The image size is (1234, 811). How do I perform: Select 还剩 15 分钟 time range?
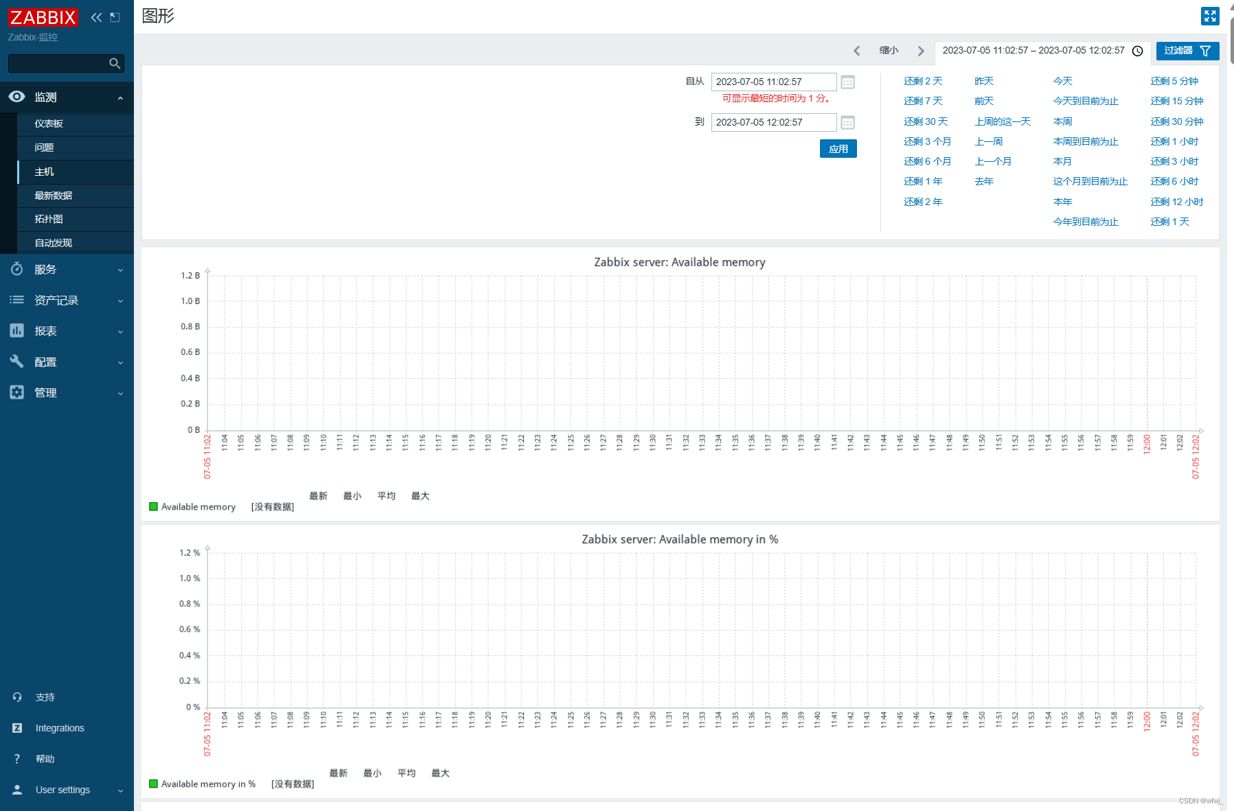point(1177,101)
